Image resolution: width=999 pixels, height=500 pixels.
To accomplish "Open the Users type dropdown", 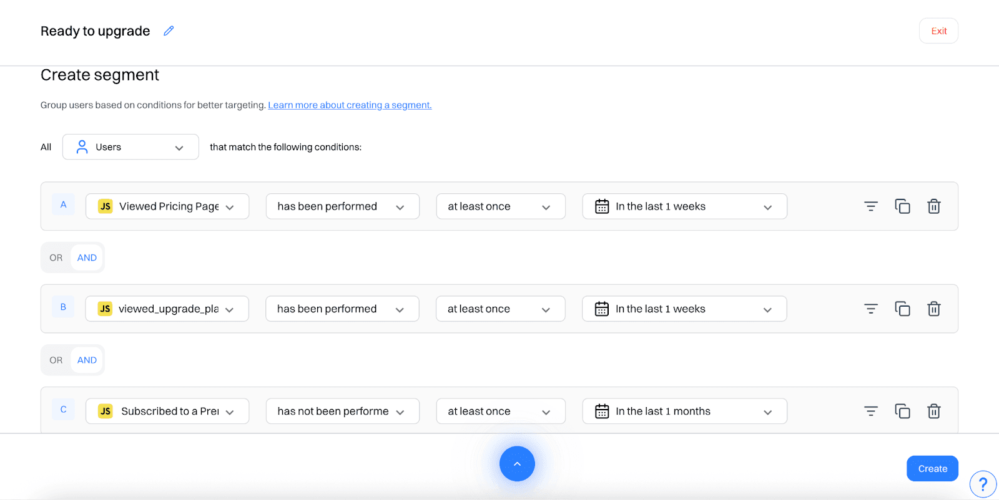I will [x=130, y=147].
